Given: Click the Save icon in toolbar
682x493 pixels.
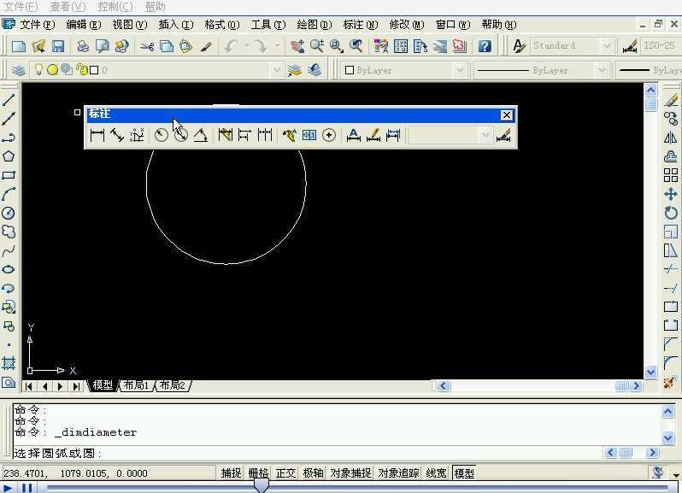Looking at the screenshot, I should (x=58, y=46).
